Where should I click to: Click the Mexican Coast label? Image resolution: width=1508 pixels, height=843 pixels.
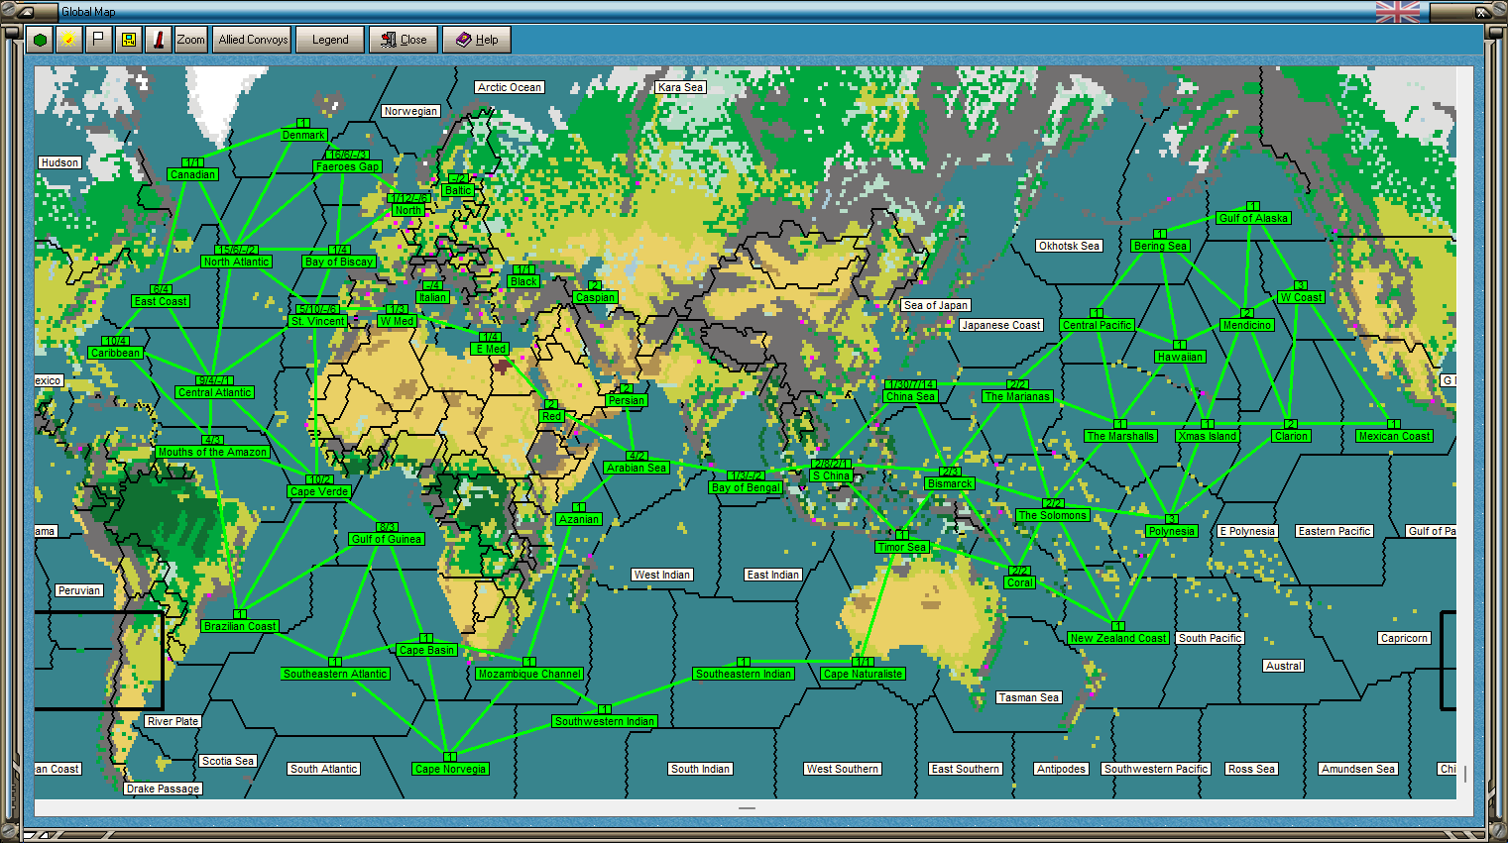pos(1394,436)
